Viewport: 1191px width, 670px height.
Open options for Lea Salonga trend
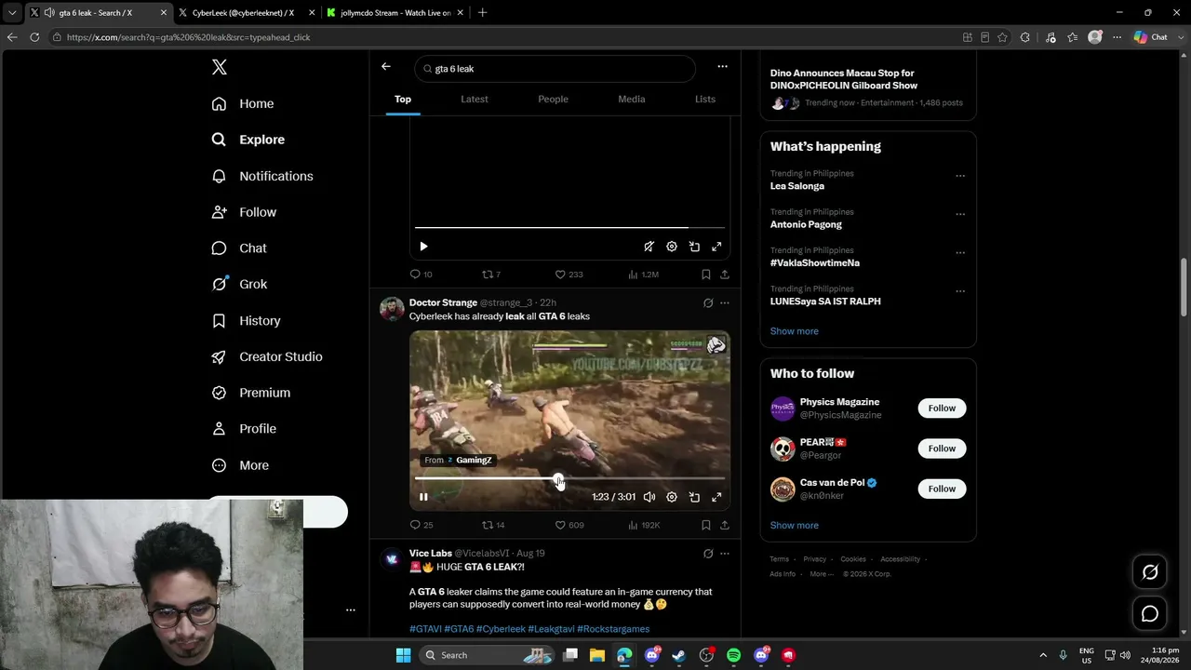click(960, 176)
